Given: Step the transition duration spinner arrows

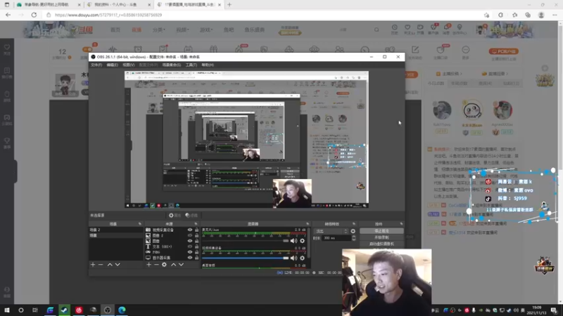Looking at the screenshot, I should pos(354,238).
